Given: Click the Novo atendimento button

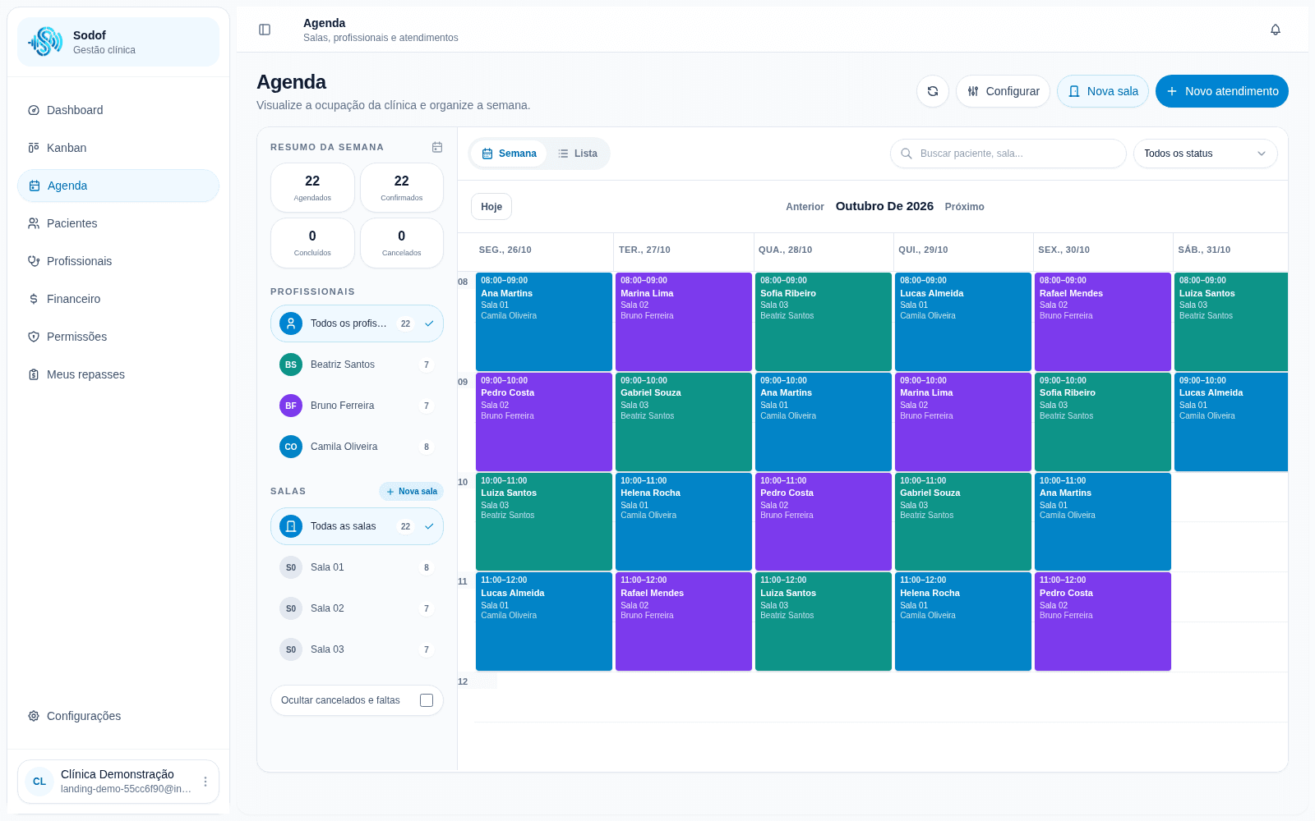Looking at the screenshot, I should click(1221, 91).
